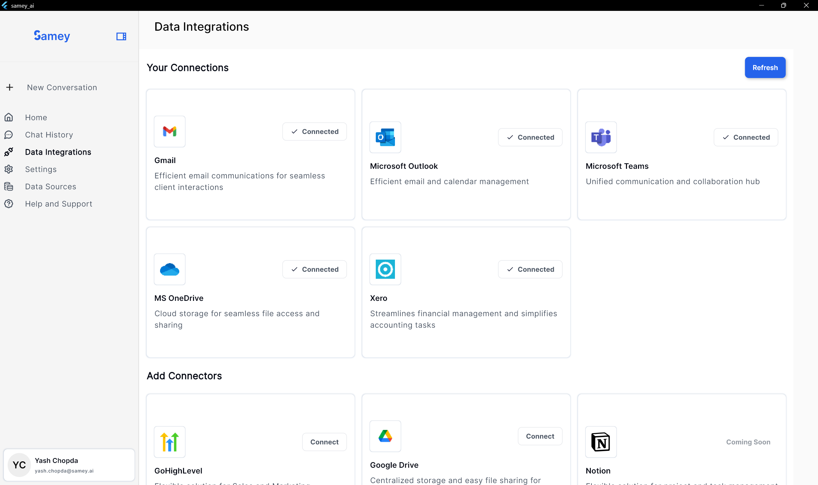818x485 pixels.
Task: Click the Settings gear icon
Action: point(9,169)
